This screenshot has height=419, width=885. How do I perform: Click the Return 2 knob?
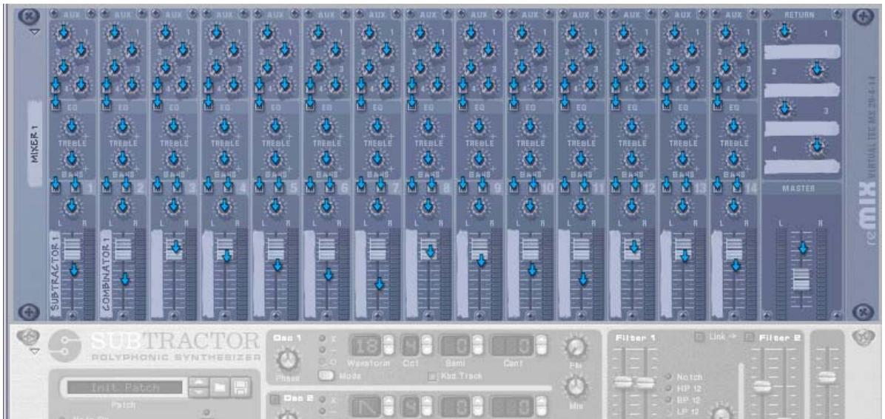(x=816, y=70)
